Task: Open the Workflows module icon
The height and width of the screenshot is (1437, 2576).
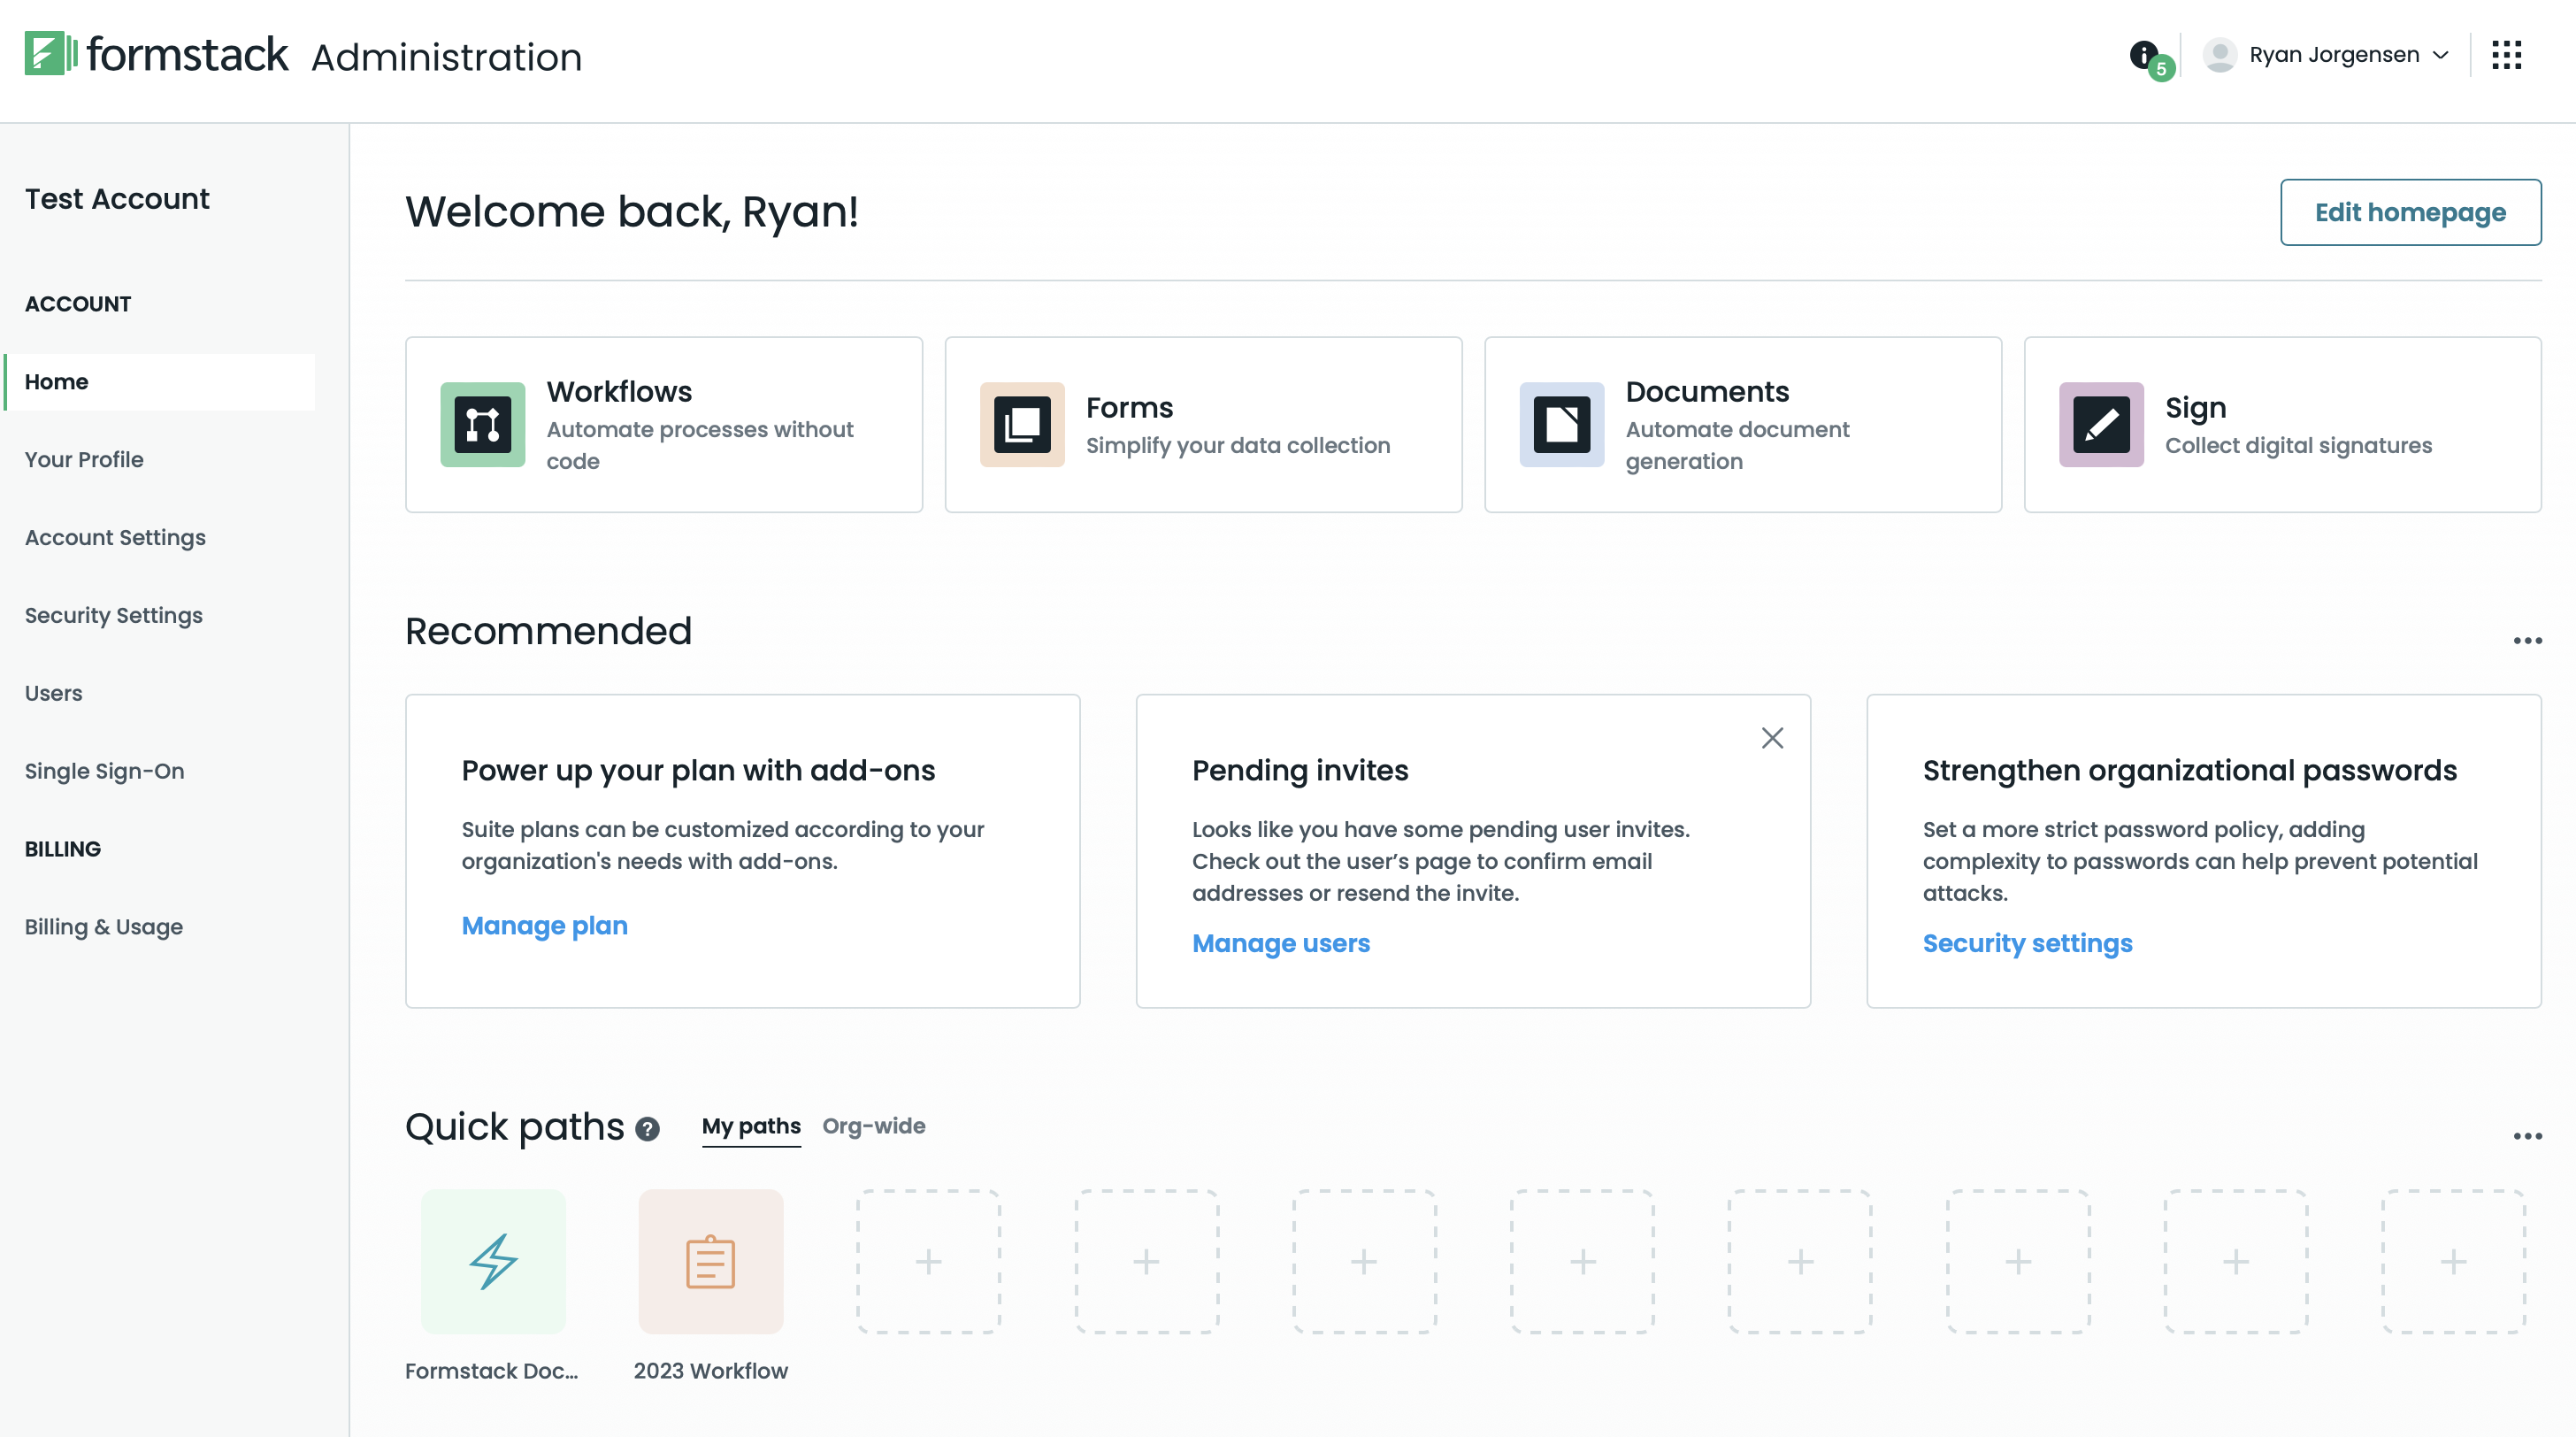Action: [x=482, y=424]
